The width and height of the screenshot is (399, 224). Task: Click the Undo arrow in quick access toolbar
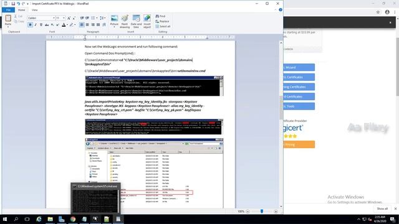(x=18, y=4)
